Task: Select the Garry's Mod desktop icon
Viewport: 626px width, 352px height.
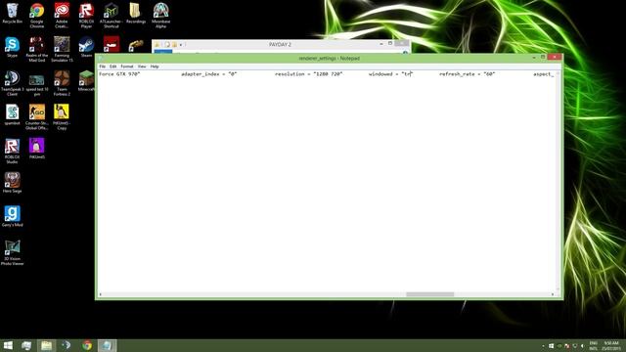Action: tap(12, 217)
